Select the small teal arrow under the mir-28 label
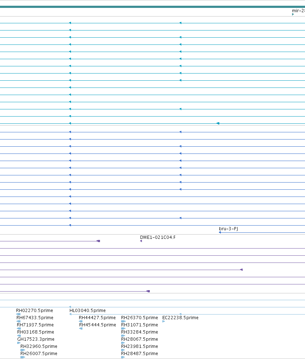 click(293, 14)
